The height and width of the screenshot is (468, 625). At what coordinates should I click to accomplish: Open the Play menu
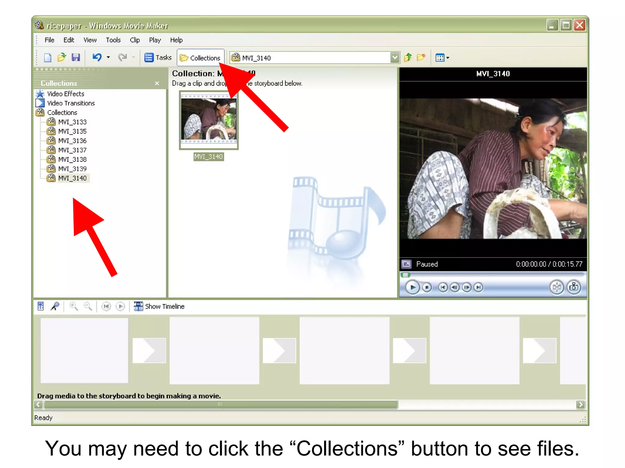155,40
